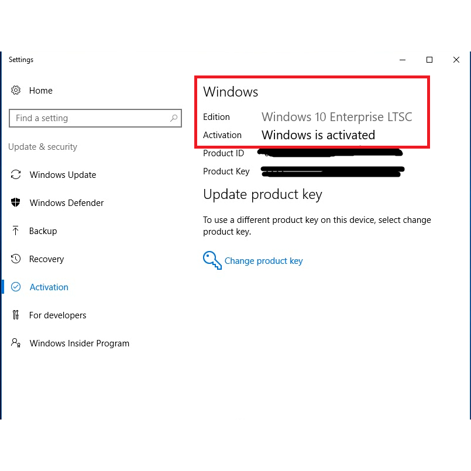Click the Windows 10 Enterprise LTSC edition text
The width and height of the screenshot is (471, 471).
[x=337, y=117]
